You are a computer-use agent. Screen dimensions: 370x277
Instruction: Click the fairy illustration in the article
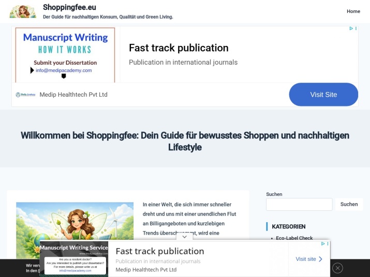pos(75,230)
